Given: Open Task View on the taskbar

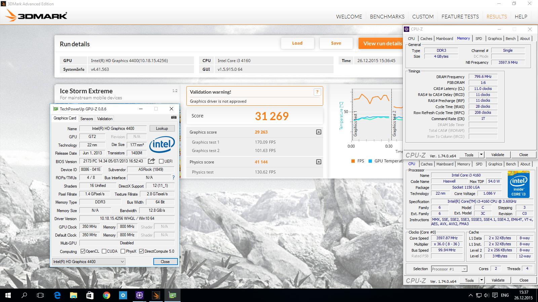Looking at the screenshot, I should point(40,295).
